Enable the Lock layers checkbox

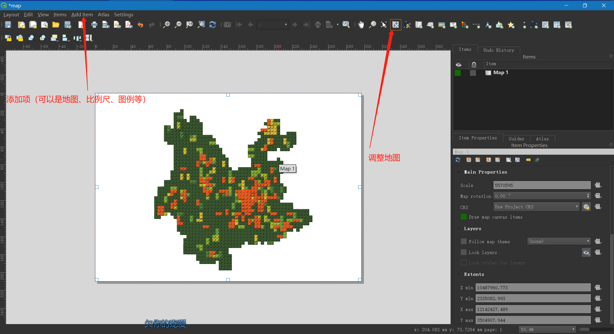click(x=464, y=252)
